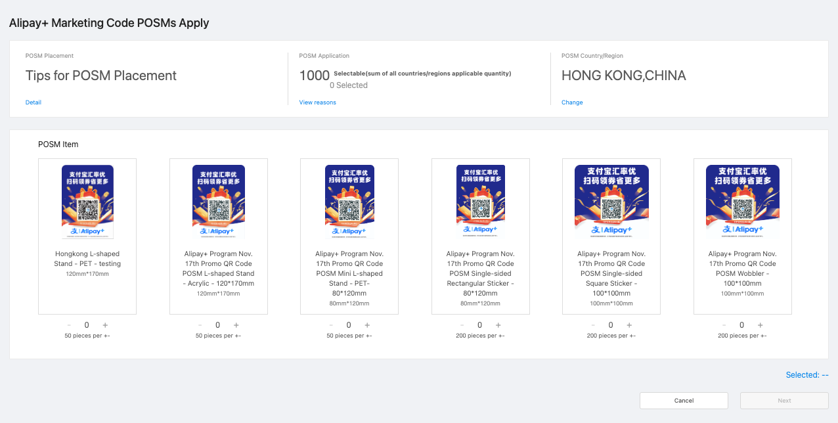Open the Detail link under Tips for POSM Placement
Viewport: 838px width, 423px height.
[x=33, y=102]
